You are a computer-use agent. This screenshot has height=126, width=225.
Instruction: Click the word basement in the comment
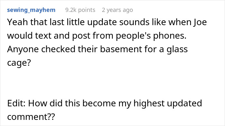(121, 49)
